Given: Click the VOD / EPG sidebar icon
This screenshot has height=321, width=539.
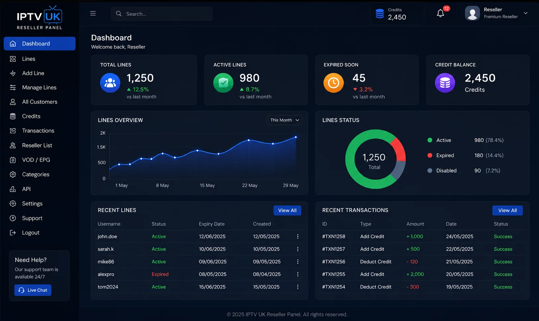Looking at the screenshot, I should pyautogui.click(x=13, y=160).
